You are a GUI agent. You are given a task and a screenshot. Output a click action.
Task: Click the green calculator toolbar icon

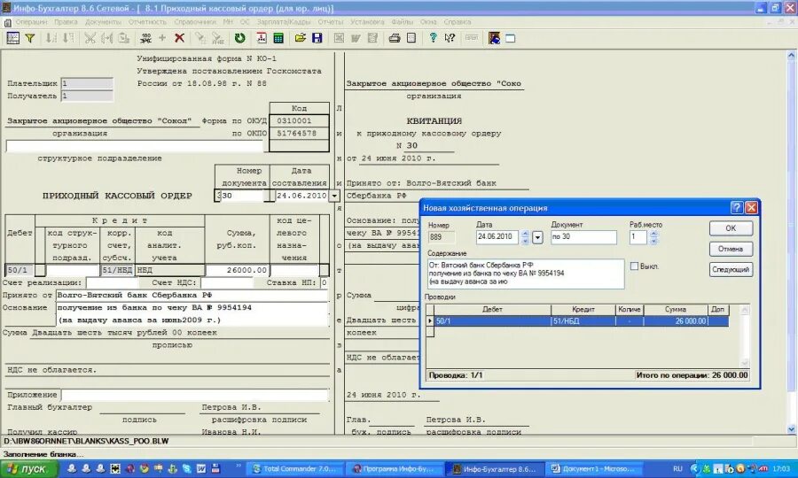tap(278, 38)
